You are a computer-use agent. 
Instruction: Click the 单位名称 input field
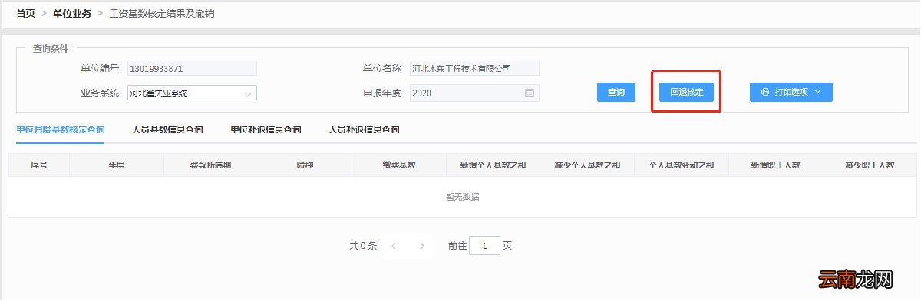474,68
